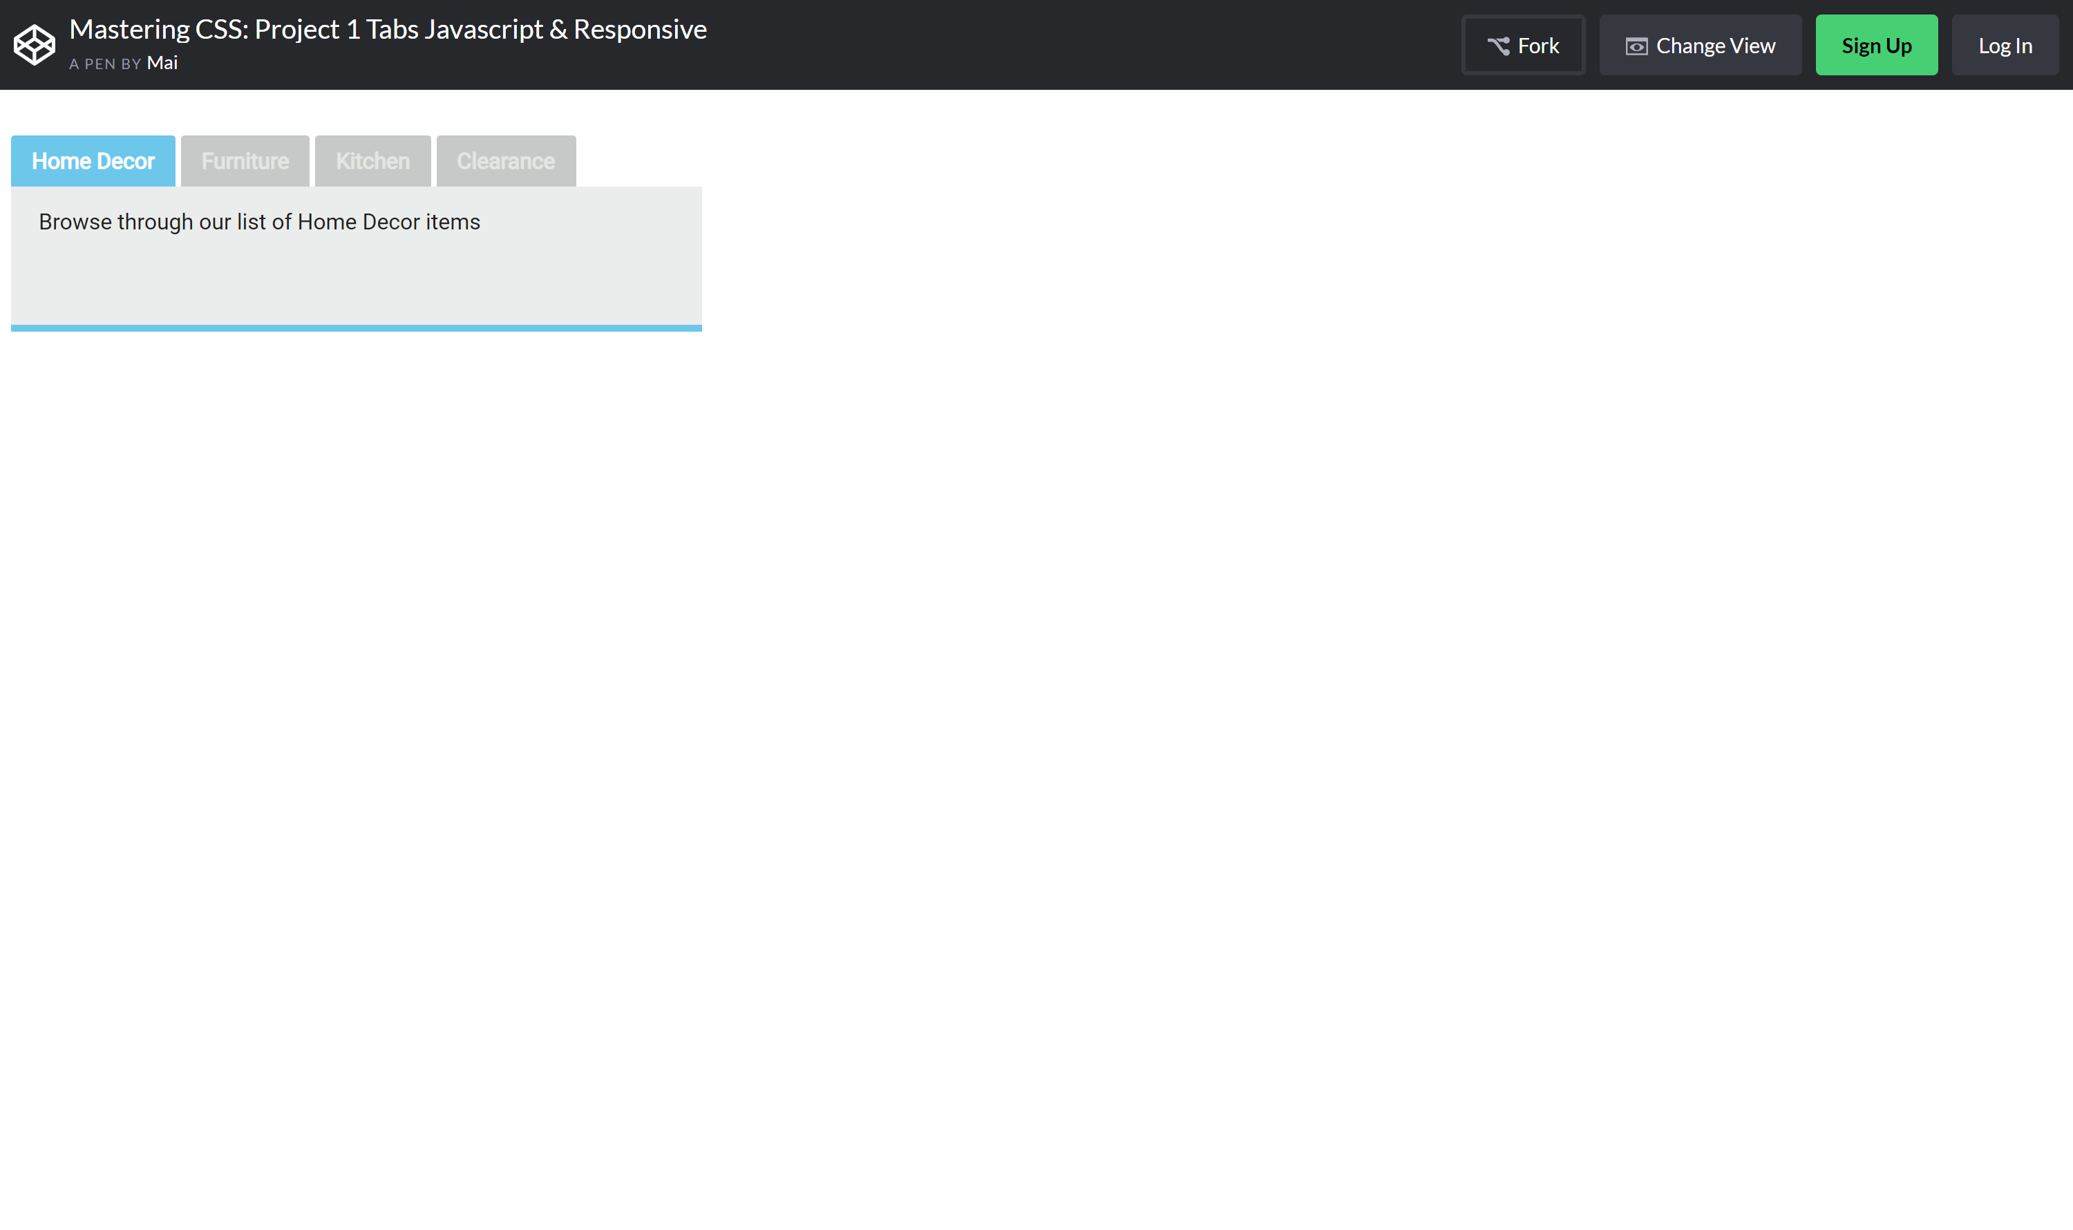The height and width of the screenshot is (1230, 2073).
Task: Fork this pen
Action: (1523, 45)
